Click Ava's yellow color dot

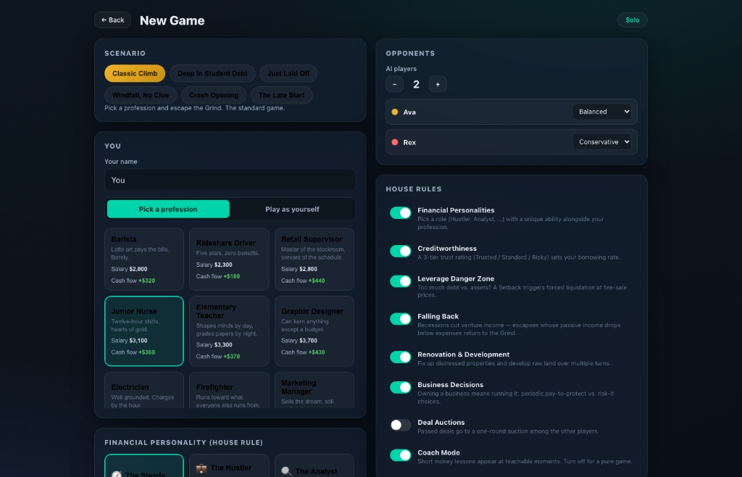395,112
